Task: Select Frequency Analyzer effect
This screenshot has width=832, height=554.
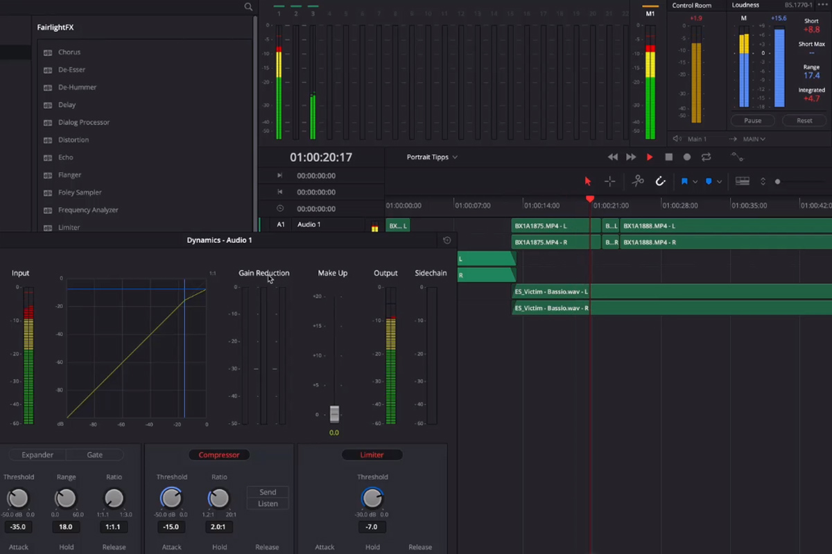Action: pos(88,210)
